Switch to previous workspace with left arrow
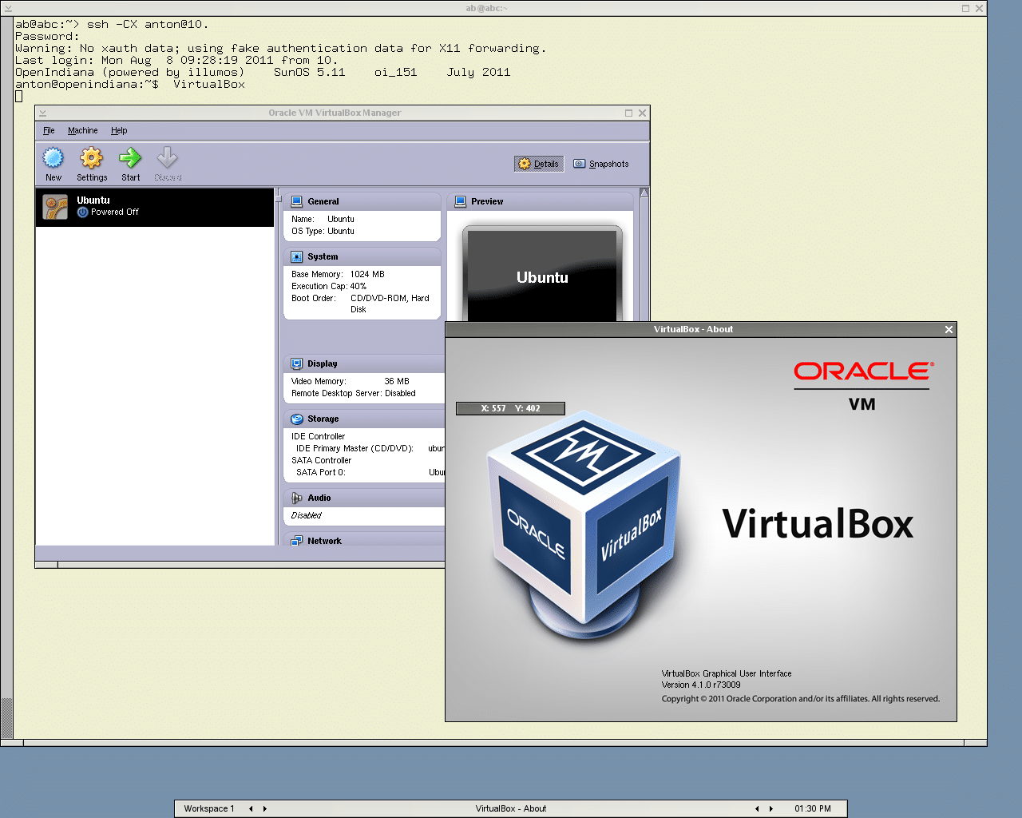 point(251,808)
